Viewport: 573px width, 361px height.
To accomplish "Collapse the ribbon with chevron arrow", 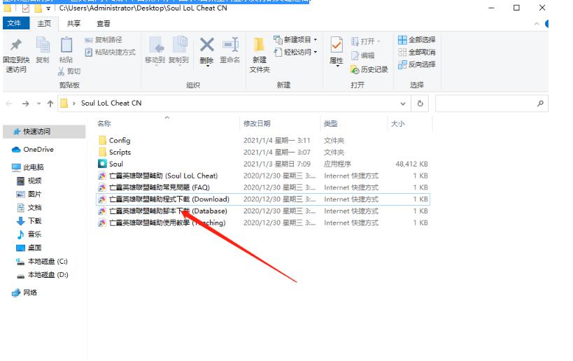I will click(x=537, y=24).
